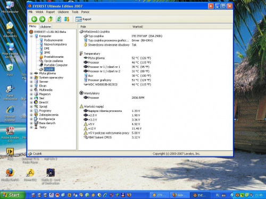This screenshot has width=266, height=199.
Task: Expand the Ekran tree node
Action: point(31,86)
